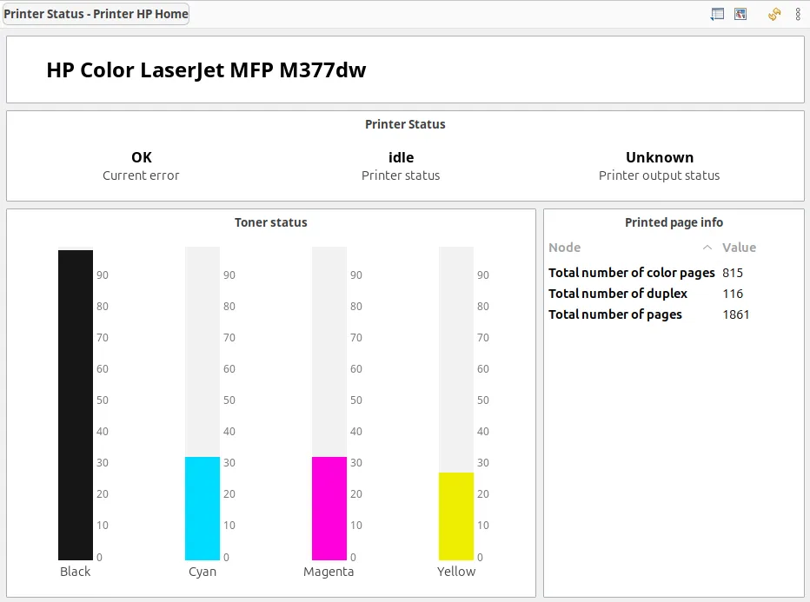810x602 pixels.
Task: Click the Magenta toner bar
Action: click(x=329, y=508)
